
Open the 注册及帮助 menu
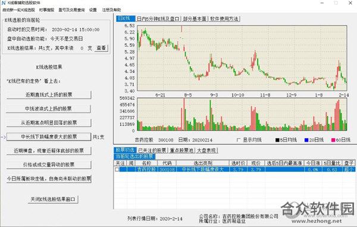(111, 10)
